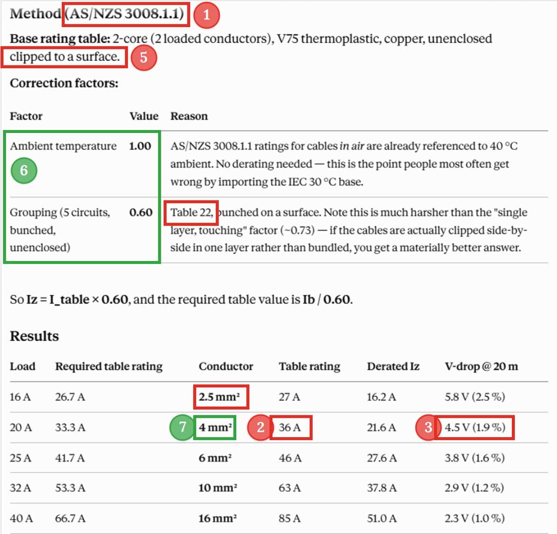Click the 'Results' section heading
This screenshot has height=534, width=557.
click(x=35, y=336)
